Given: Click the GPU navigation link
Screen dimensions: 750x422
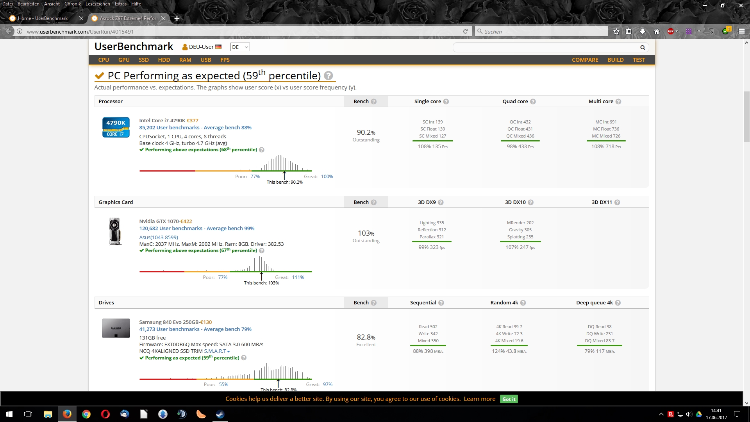Looking at the screenshot, I should click(124, 60).
